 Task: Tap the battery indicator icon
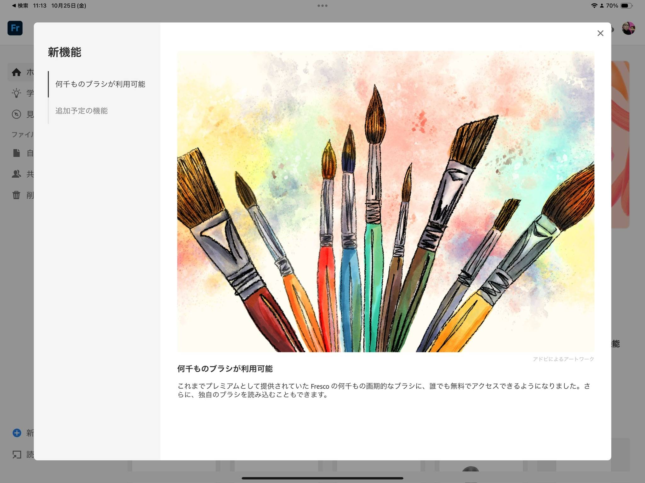point(626,6)
